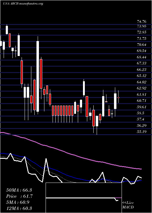Click the last small red candlestick
This screenshot has width=152, height=213.
pyautogui.click(x=118, y=98)
